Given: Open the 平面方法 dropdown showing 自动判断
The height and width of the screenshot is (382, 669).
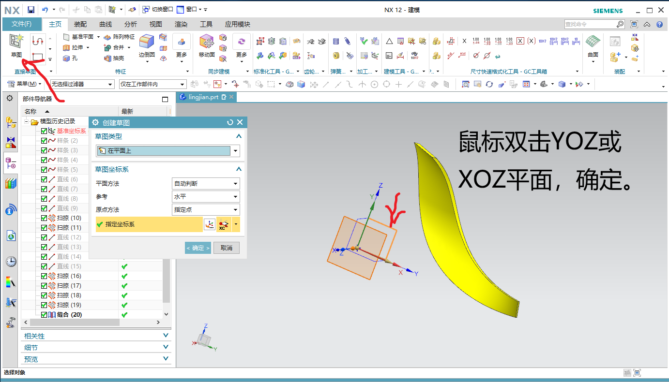Looking at the screenshot, I should pyautogui.click(x=206, y=184).
